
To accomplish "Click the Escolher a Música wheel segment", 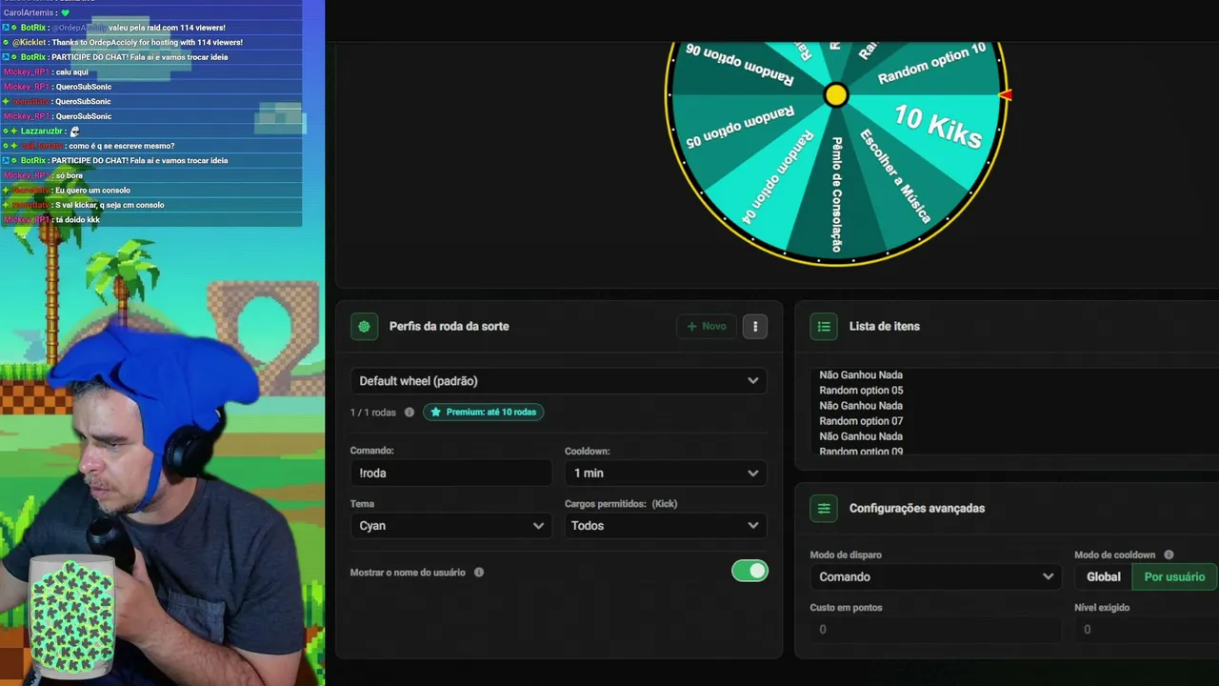I will [x=894, y=176].
